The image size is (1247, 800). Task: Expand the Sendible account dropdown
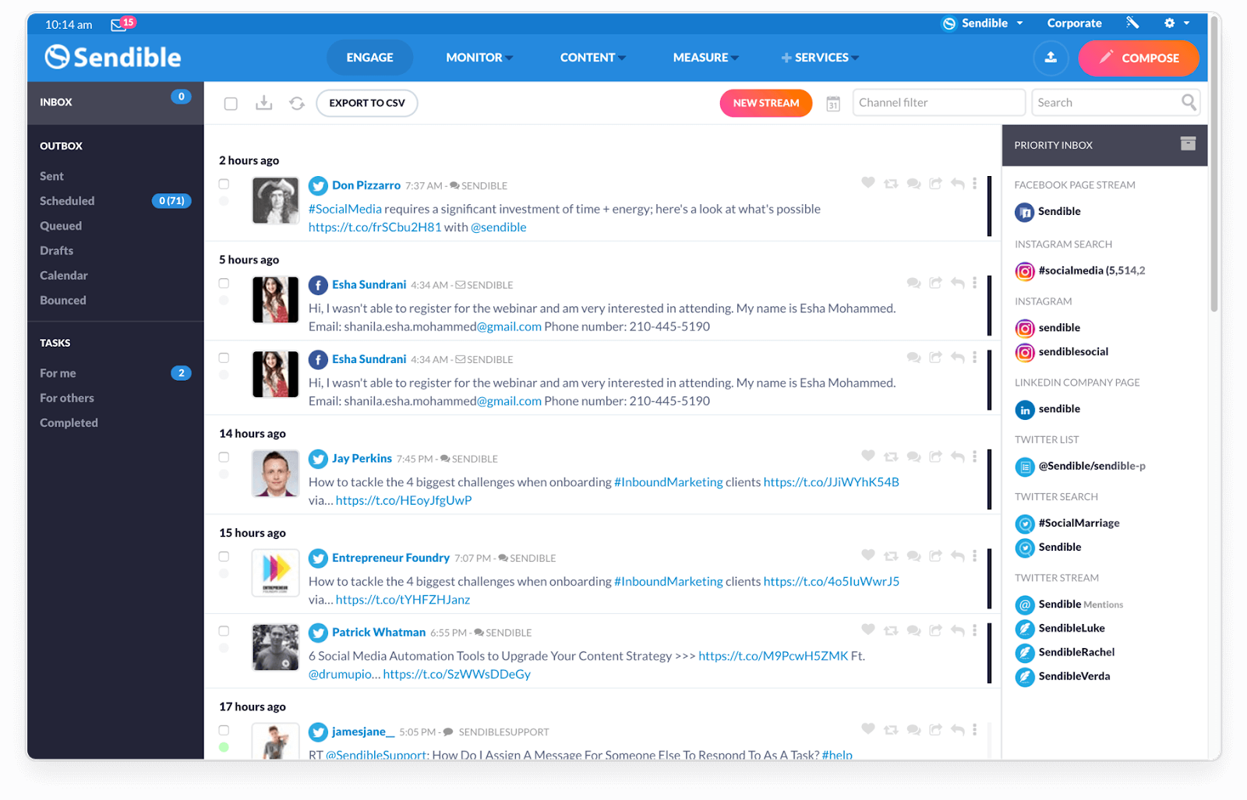982,23
